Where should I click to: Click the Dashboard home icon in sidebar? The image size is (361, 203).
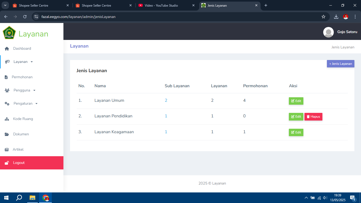tap(7, 49)
